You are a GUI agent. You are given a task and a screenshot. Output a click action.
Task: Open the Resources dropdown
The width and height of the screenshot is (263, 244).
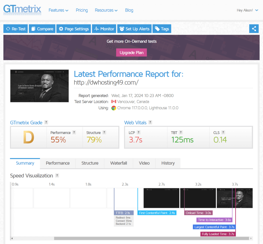tap(106, 10)
